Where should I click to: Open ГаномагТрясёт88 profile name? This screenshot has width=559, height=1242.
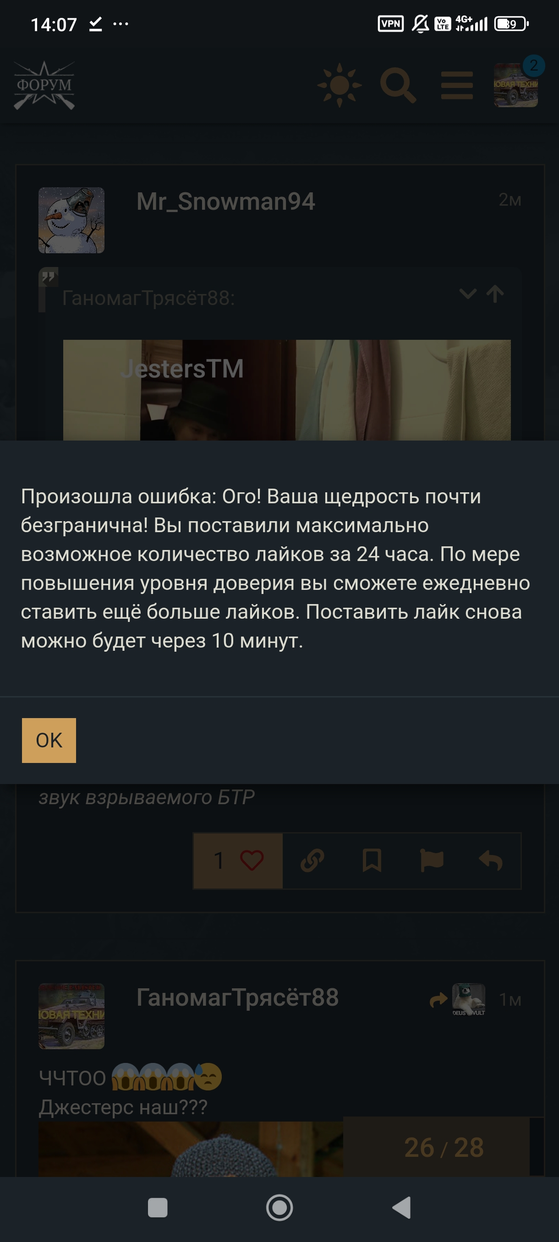(238, 997)
